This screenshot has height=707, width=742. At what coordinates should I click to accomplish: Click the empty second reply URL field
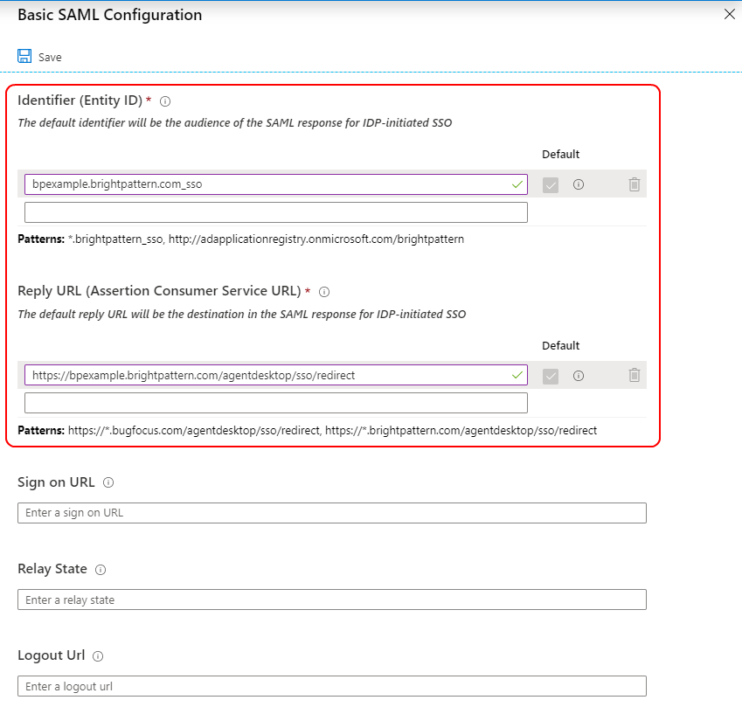(276, 403)
